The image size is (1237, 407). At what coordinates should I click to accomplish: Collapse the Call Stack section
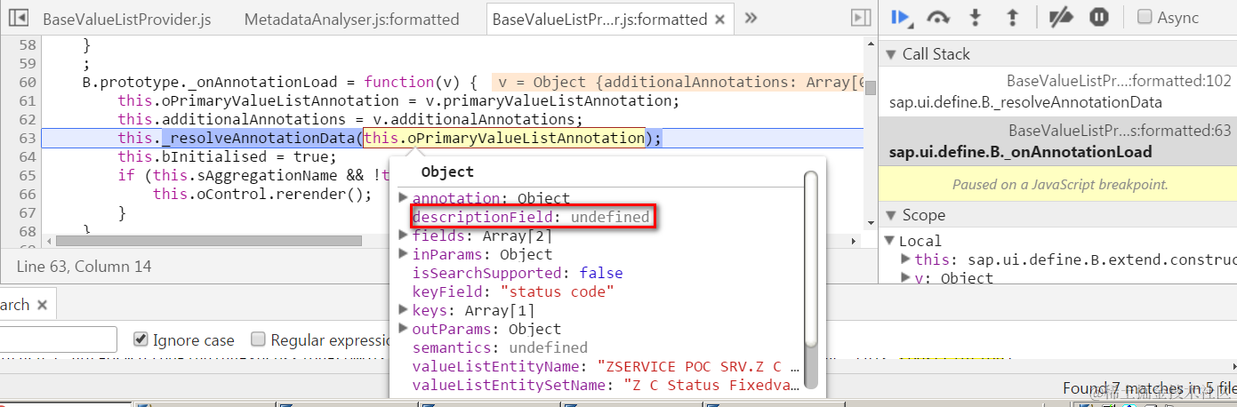point(892,54)
